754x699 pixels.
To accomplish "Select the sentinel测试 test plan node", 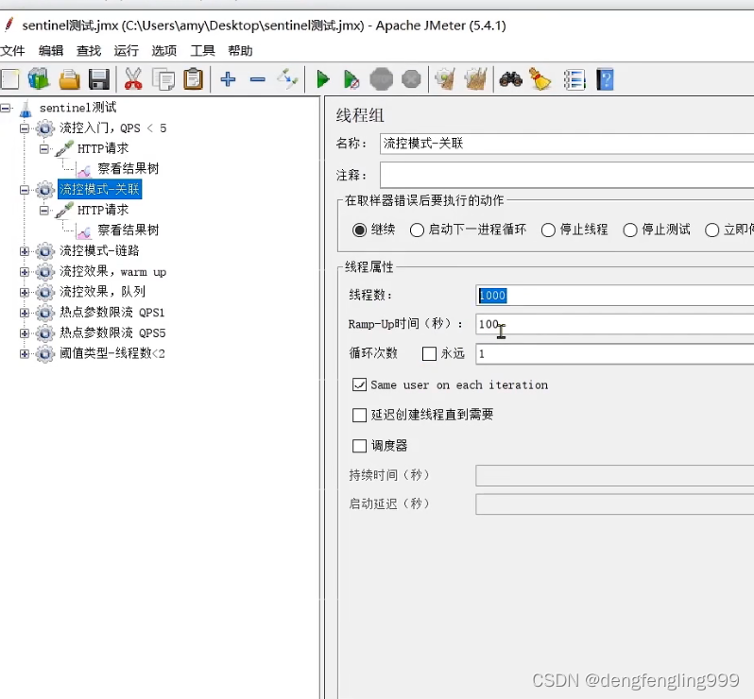I will coord(77,108).
